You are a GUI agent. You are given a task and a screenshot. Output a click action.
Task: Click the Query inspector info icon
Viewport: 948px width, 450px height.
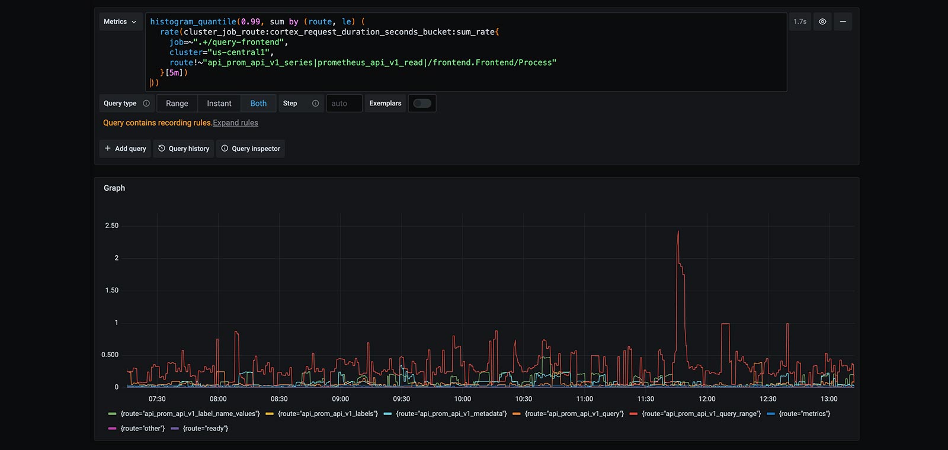pyautogui.click(x=225, y=149)
